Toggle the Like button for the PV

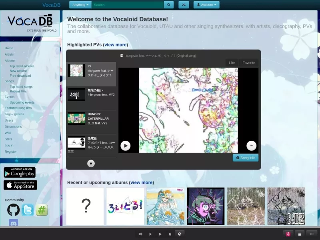pyautogui.click(x=232, y=63)
